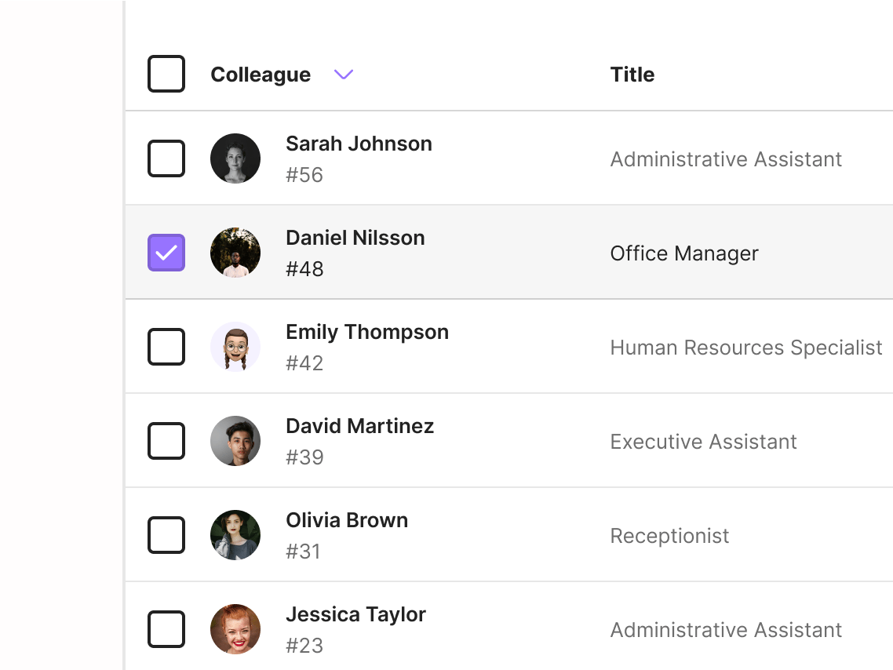
Task: Click Daniel Nilsson's avatar photo
Action: [x=235, y=253]
